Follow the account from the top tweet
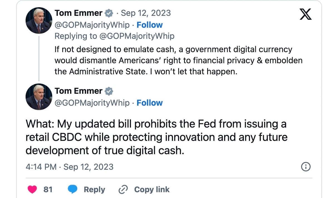 click(150, 25)
